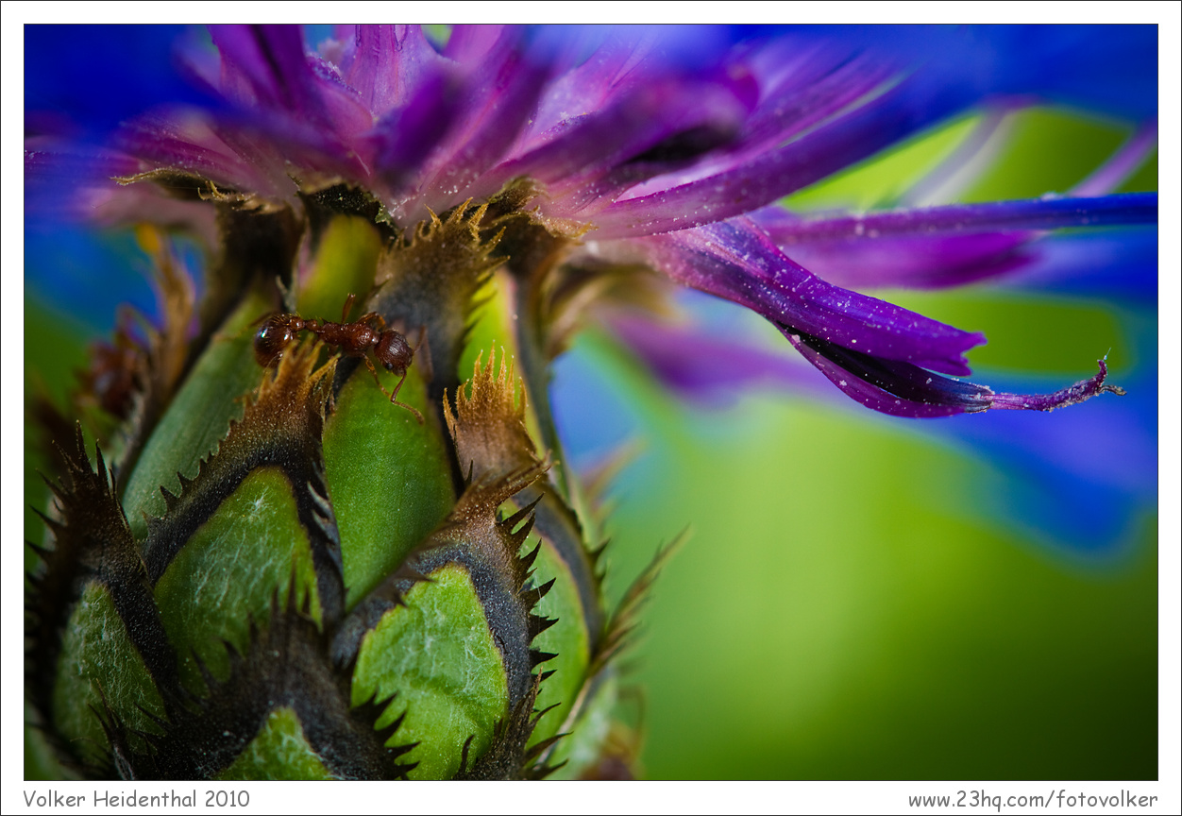The image size is (1182, 816).
Task: Click the ant's rounded abdomen
Action: (274, 336)
